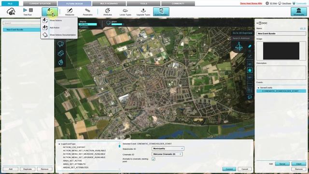Switch to Multi-Scenario tab
The width and height of the screenshot is (309, 174).
tap(109, 3)
